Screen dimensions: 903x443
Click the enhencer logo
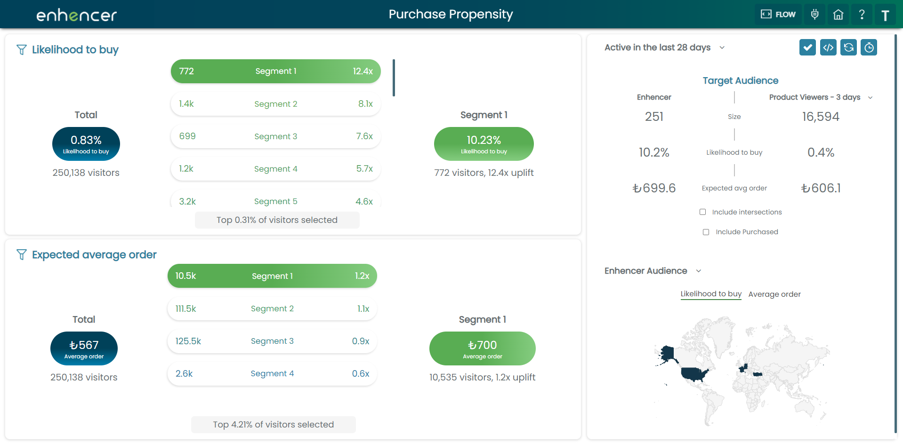(76, 16)
